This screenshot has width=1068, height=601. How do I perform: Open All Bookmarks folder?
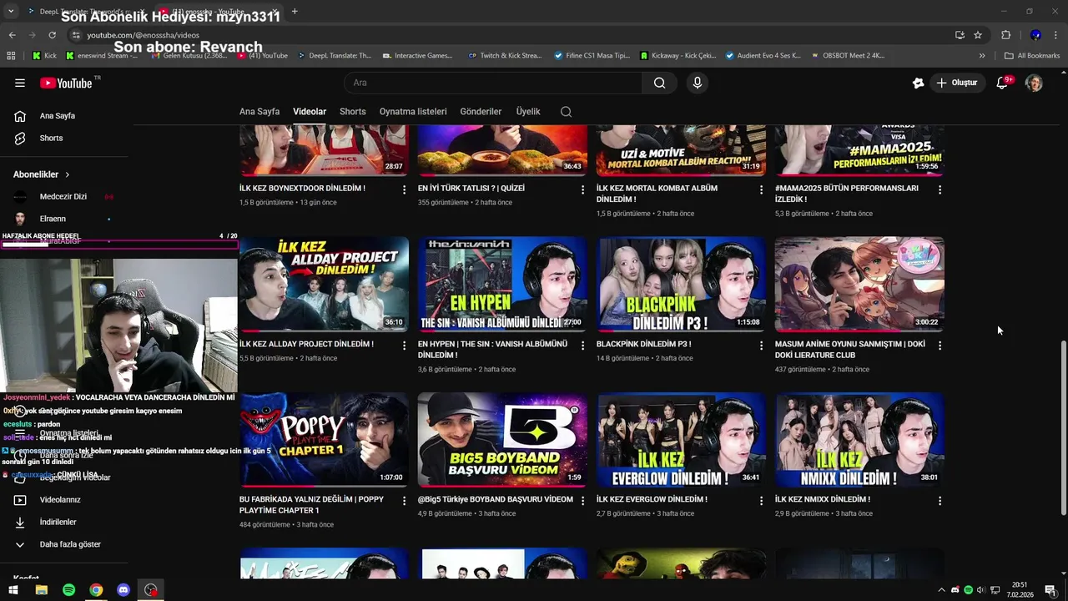point(1032,56)
